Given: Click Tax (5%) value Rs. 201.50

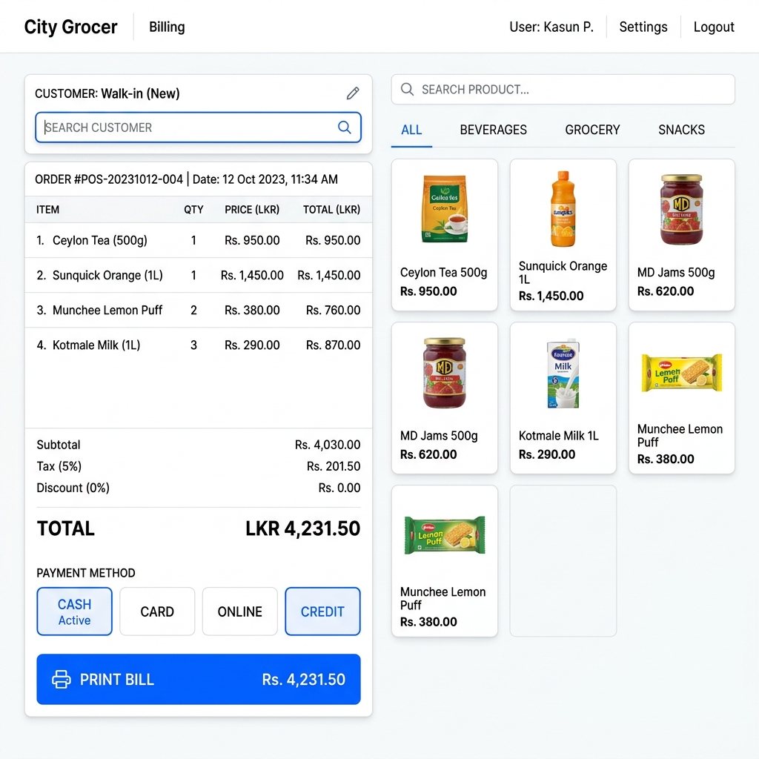Looking at the screenshot, I should (x=334, y=466).
